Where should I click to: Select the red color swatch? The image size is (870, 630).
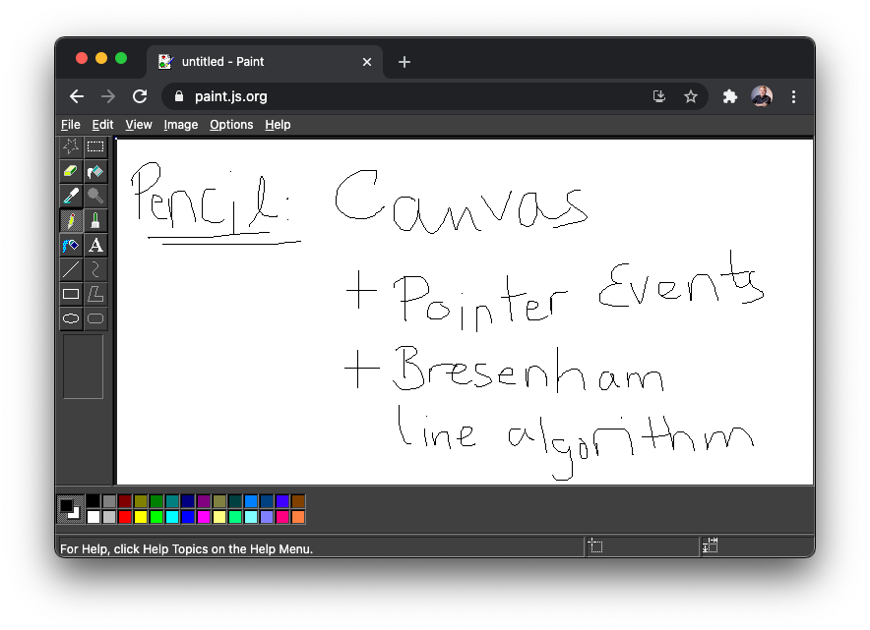[127, 516]
